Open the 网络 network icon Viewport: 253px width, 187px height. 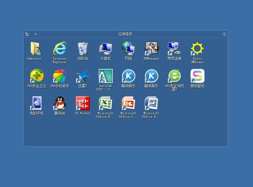pyautogui.click(x=129, y=48)
